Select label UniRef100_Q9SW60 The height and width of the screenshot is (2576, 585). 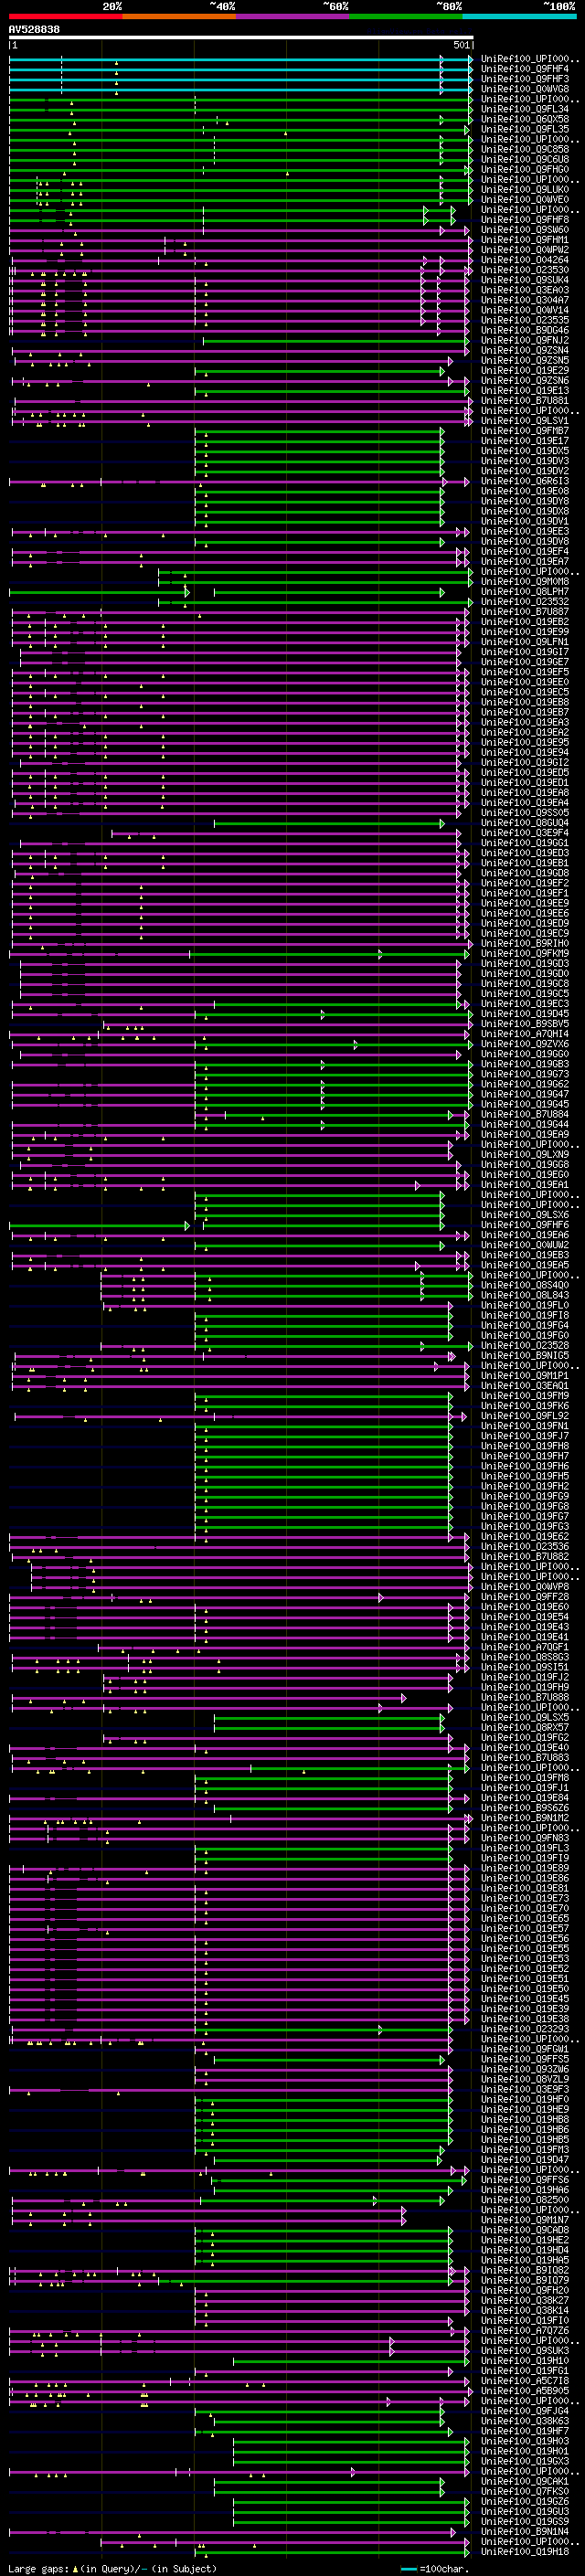[x=525, y=230]
